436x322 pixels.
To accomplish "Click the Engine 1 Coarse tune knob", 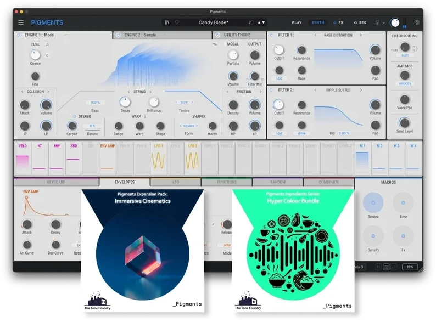I will click(35, 55).
